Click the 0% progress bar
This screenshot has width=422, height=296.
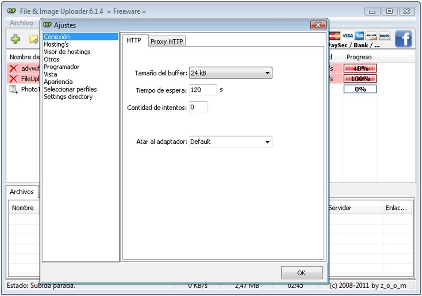tap(360, 89)
